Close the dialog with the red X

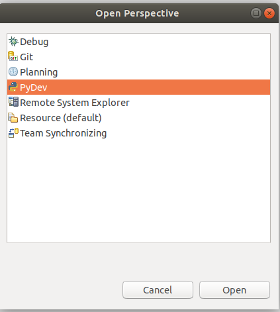[269, 13]
